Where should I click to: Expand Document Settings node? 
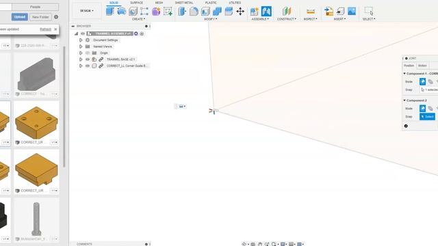(x=81, y=40)
